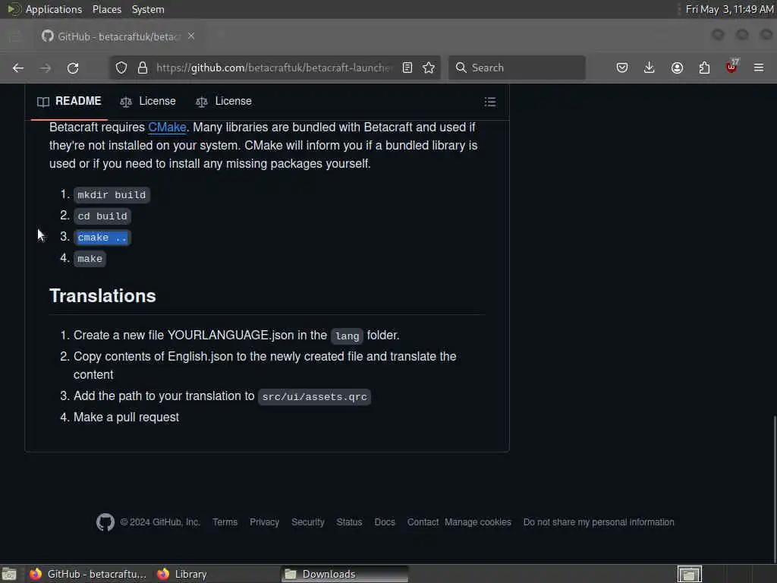Click the GitHub logo in footer
Screen dimensions: 777x583
pos(105,522)
